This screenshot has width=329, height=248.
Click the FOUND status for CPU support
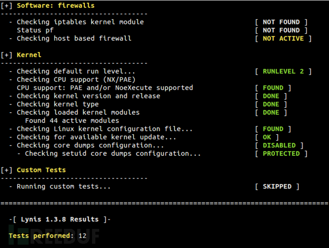273,88
